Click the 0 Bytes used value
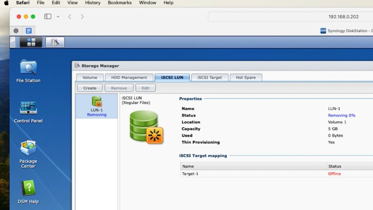This screenshot has height=210, width=373. click(x=336, y=136)
